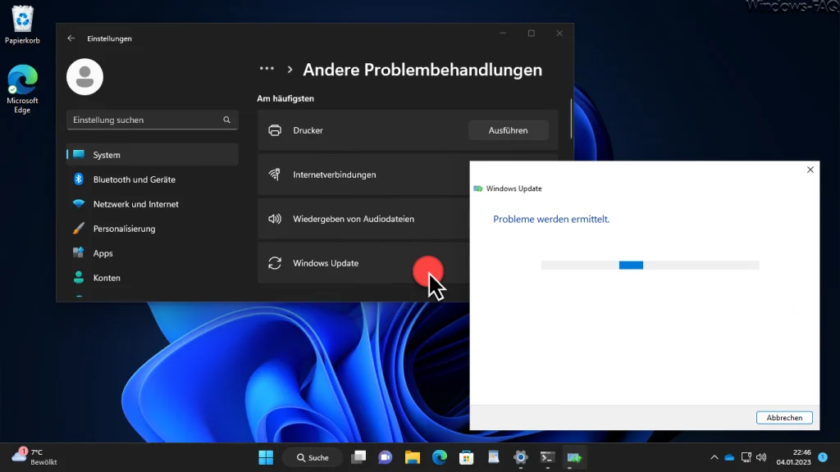The image size is (840, 472).
Task: Expand the breadcrumb ellipsis menu
Action: (x=267, y=69)
